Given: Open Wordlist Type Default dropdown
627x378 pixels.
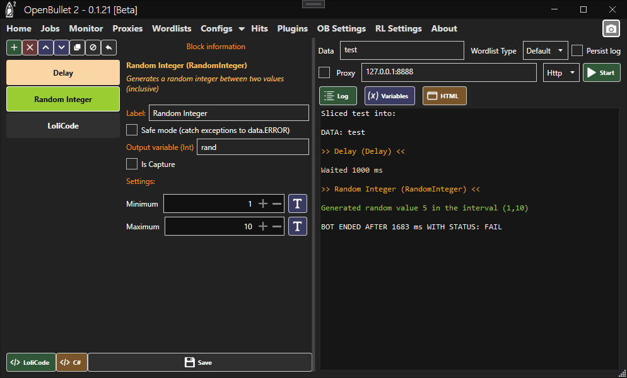Looking at the screenshot, I should (546, 51).
